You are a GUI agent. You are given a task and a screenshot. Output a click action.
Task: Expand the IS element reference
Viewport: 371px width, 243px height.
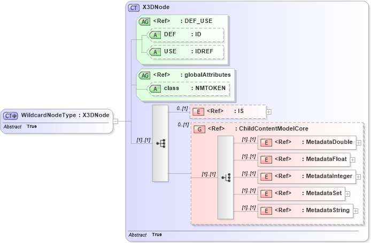[268, 112]
